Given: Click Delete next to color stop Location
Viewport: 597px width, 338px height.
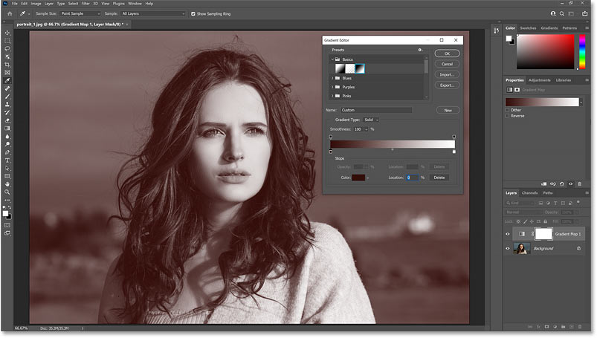Looking at the screenshot, I should (x=439, y=178).
